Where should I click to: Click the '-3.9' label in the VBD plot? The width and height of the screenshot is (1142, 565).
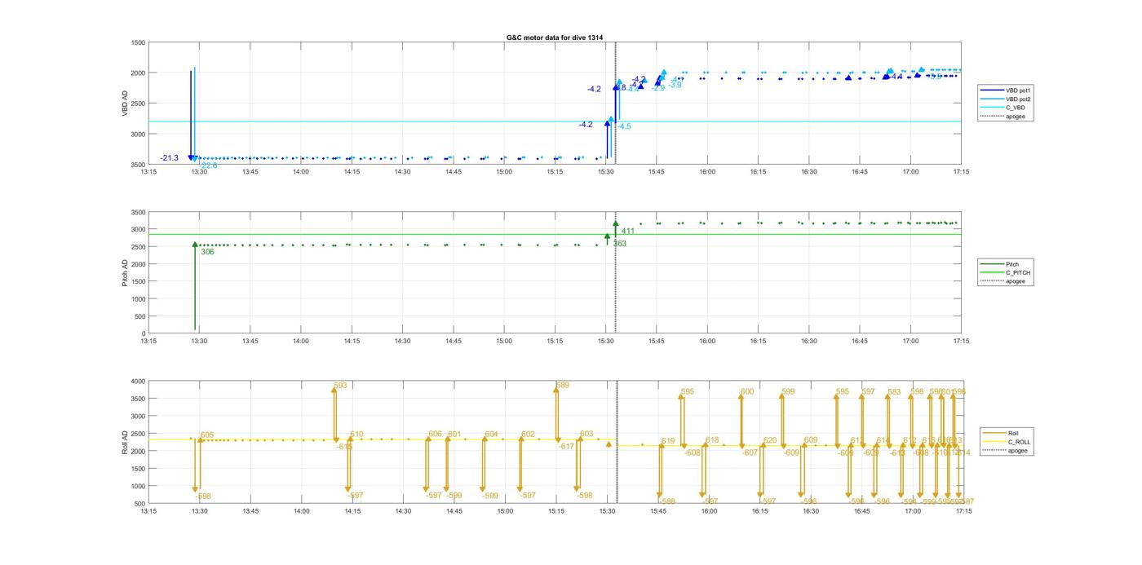[675, 85]
